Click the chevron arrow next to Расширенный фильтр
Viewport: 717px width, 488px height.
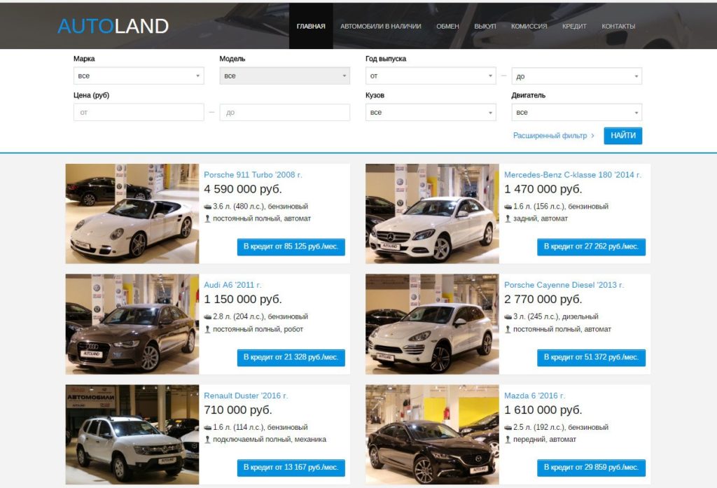(592, 136)
